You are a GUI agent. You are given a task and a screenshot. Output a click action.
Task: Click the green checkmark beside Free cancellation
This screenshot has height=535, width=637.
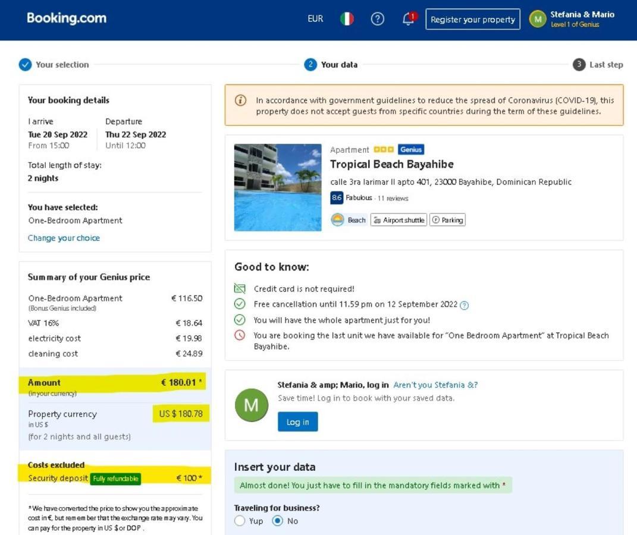pos(240,304)
